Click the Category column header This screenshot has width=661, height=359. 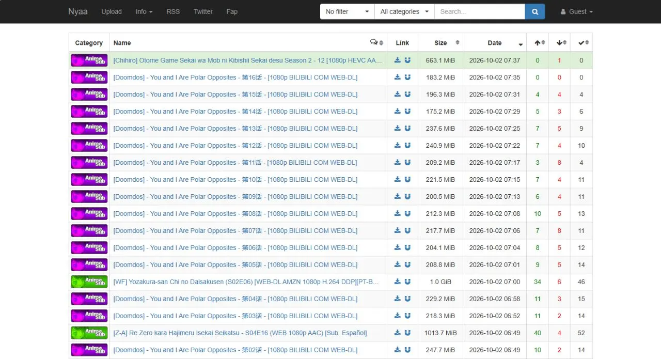(x=89, y=43)
